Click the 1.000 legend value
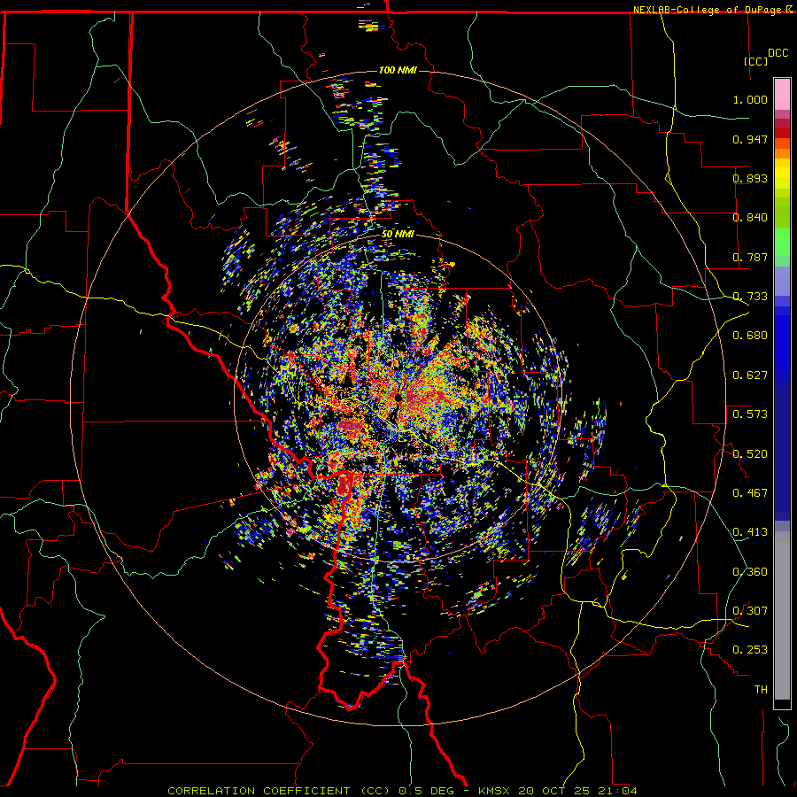Screen dimensions: 797x797 (750, 99)
